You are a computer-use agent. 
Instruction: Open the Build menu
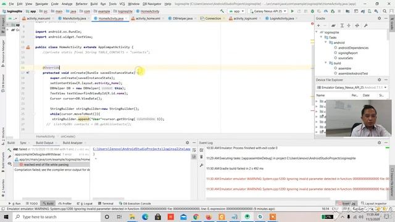[94, 4]
